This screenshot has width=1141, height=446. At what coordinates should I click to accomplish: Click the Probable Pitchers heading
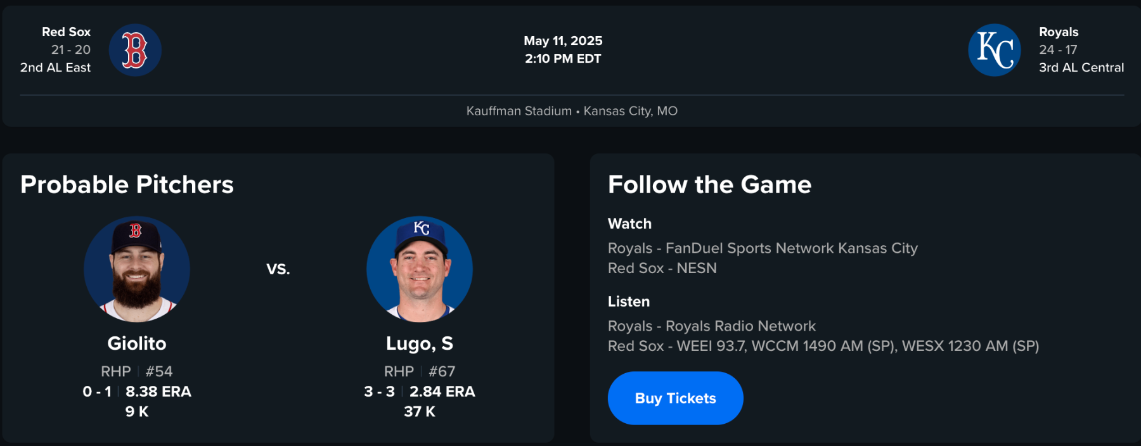[127, 184]
